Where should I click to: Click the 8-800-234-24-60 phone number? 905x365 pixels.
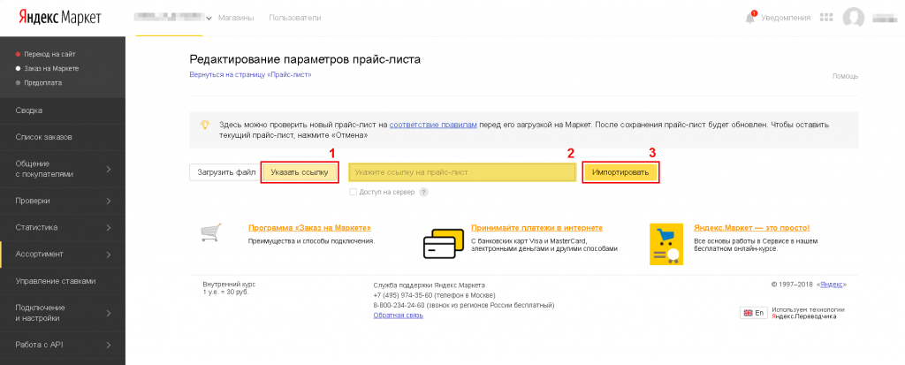point(399,305)
